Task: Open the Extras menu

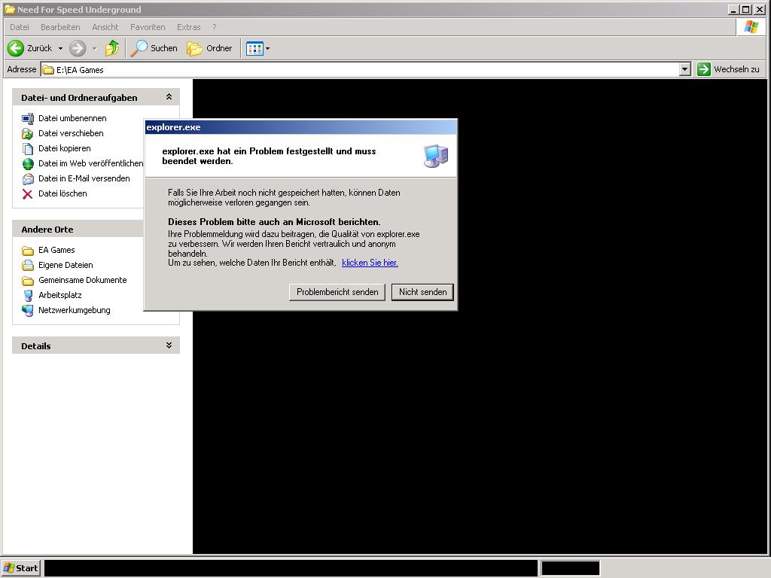Action: (189, 27)
